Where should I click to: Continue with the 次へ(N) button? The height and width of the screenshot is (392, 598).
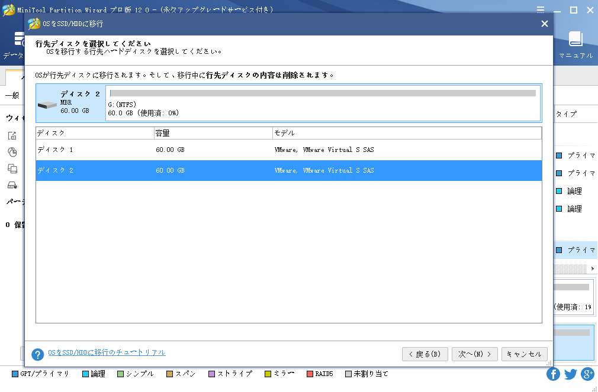pyautogui.click(x=474, y=354)
